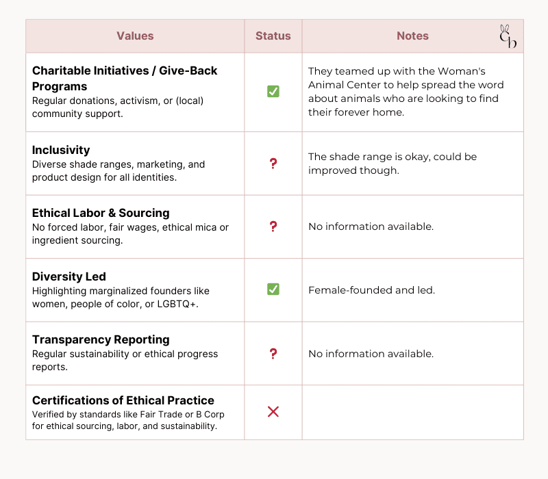Click the Ethical Labor & Sourcing heading

101,213
